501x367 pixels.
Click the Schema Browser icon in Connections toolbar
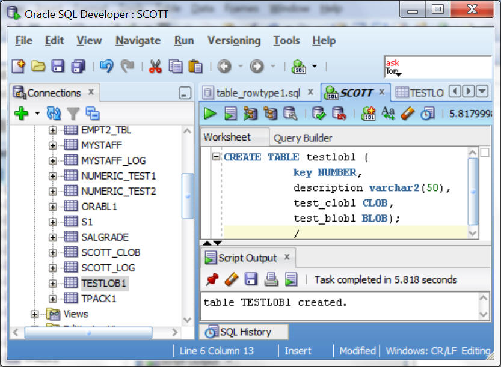[x=93, y=114]
